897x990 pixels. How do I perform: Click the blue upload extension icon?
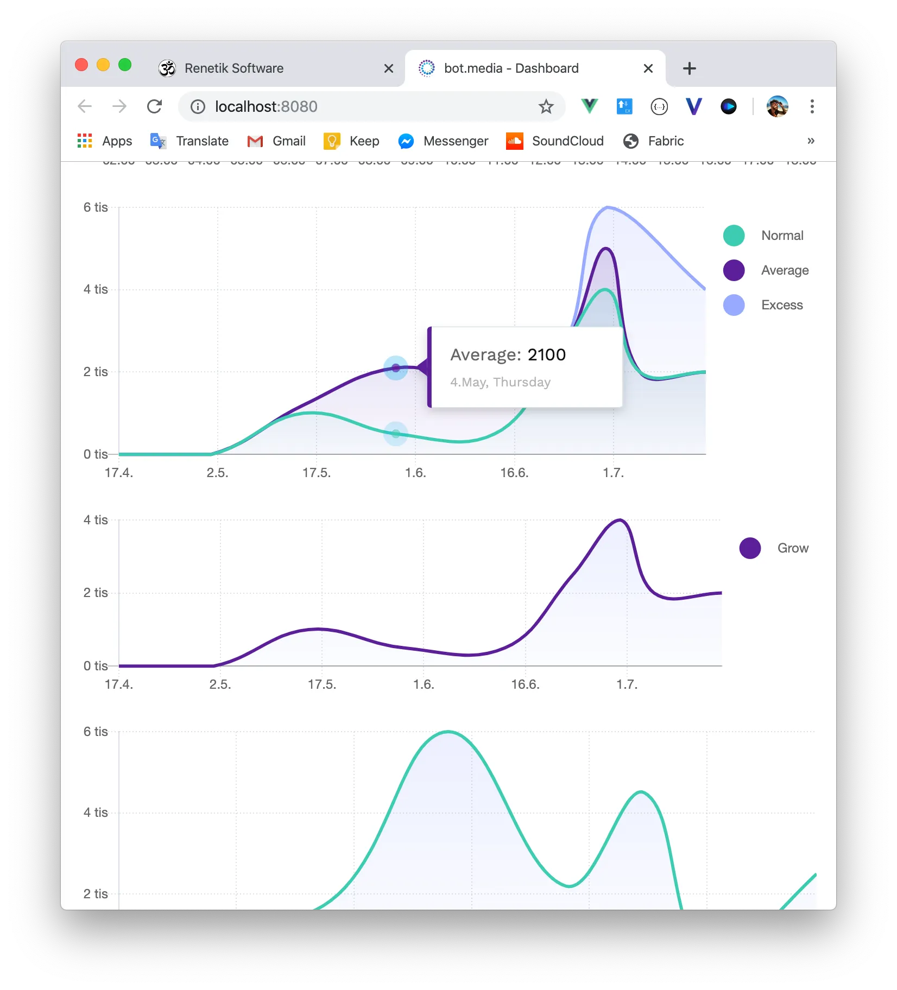click(x=624, y=106)
